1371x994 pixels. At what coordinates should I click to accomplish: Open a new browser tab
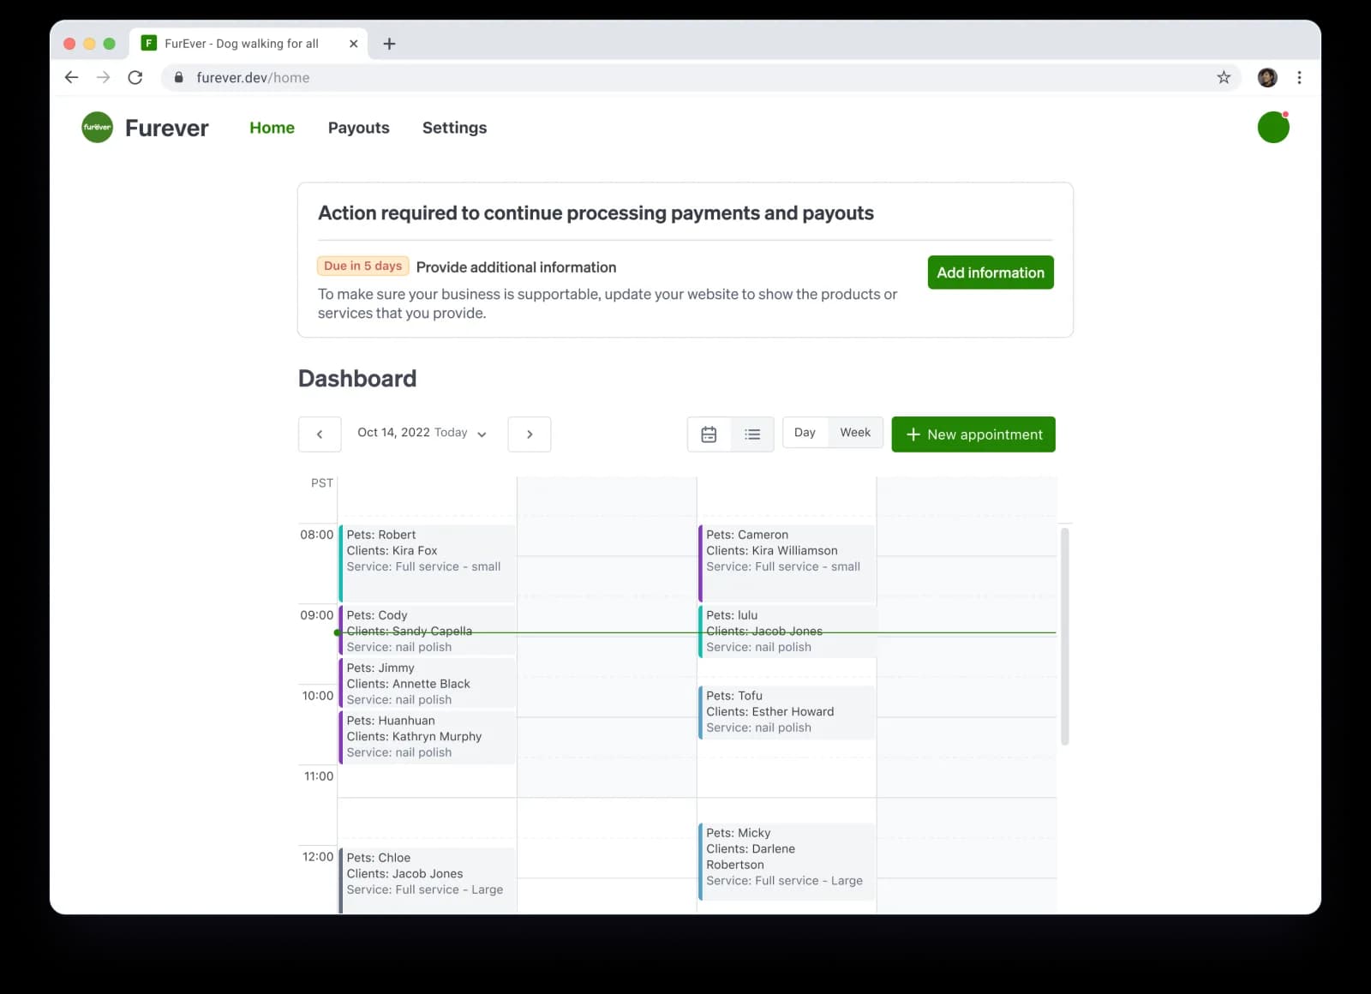point(389,44)
